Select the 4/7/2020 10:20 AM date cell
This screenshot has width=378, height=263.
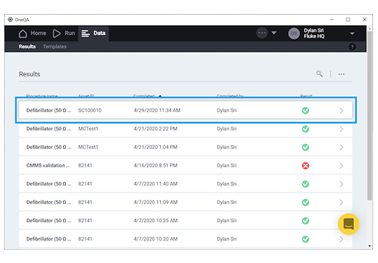(x=156, y=239)
